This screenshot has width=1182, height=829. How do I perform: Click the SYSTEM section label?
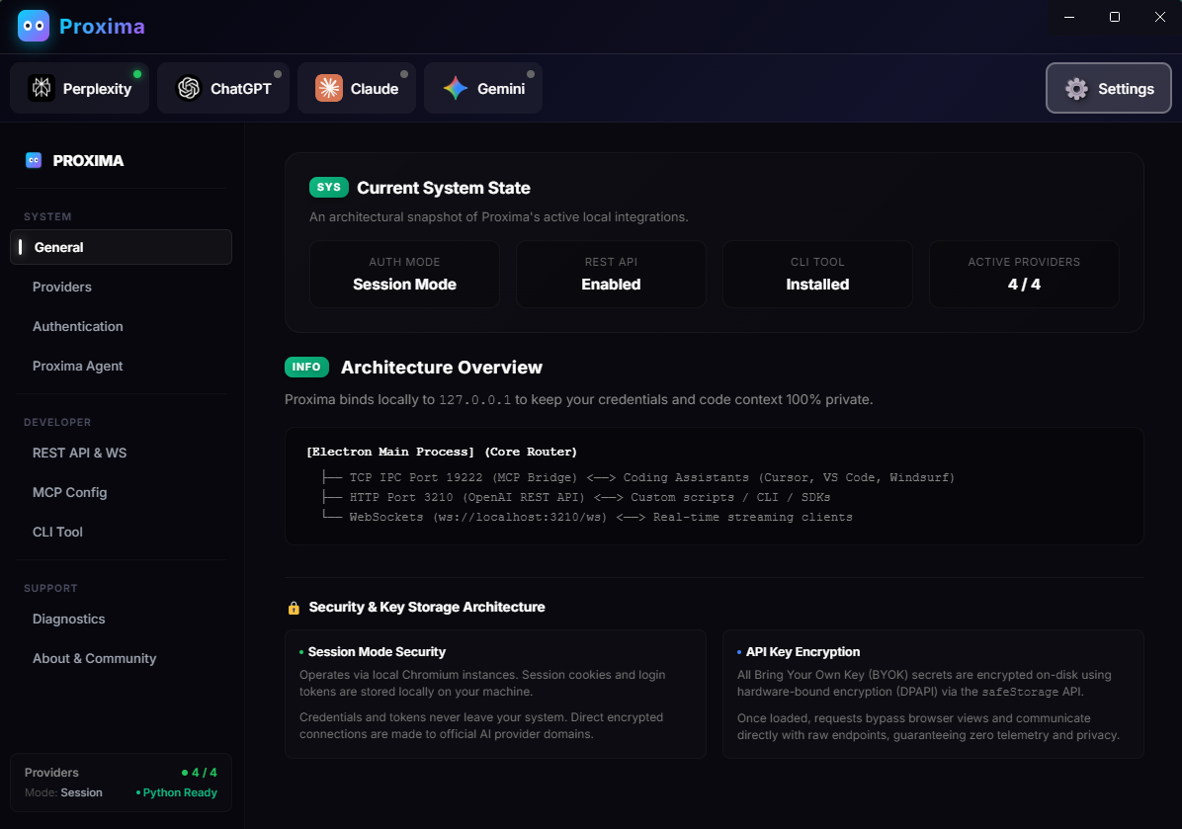(x=47, y=217)
